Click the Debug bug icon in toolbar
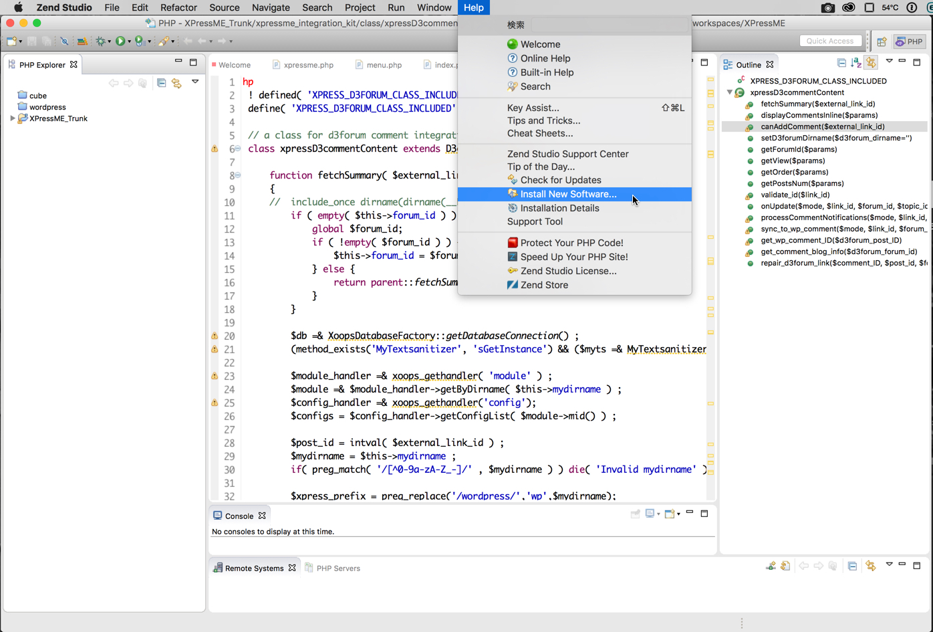 pyautogui.click(x=101, y=41)
